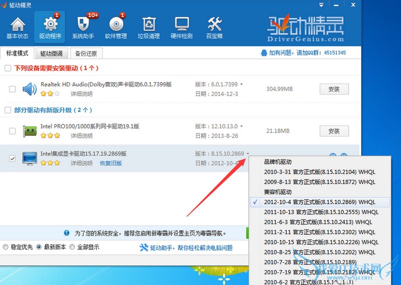The image size is (401, 285).
Task: Check the 下列设备需要安装驱动 group checkbox
Action: (x=8, y=68)
